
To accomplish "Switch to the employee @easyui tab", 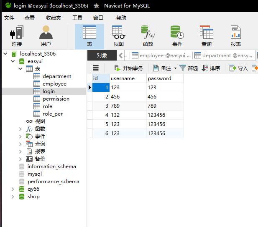I will pos(161,55).
